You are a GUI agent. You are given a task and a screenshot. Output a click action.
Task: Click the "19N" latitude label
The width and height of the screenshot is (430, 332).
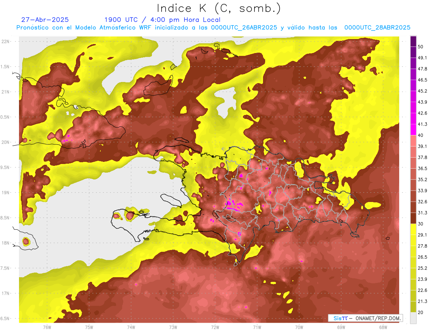click(x=6, y=193)
